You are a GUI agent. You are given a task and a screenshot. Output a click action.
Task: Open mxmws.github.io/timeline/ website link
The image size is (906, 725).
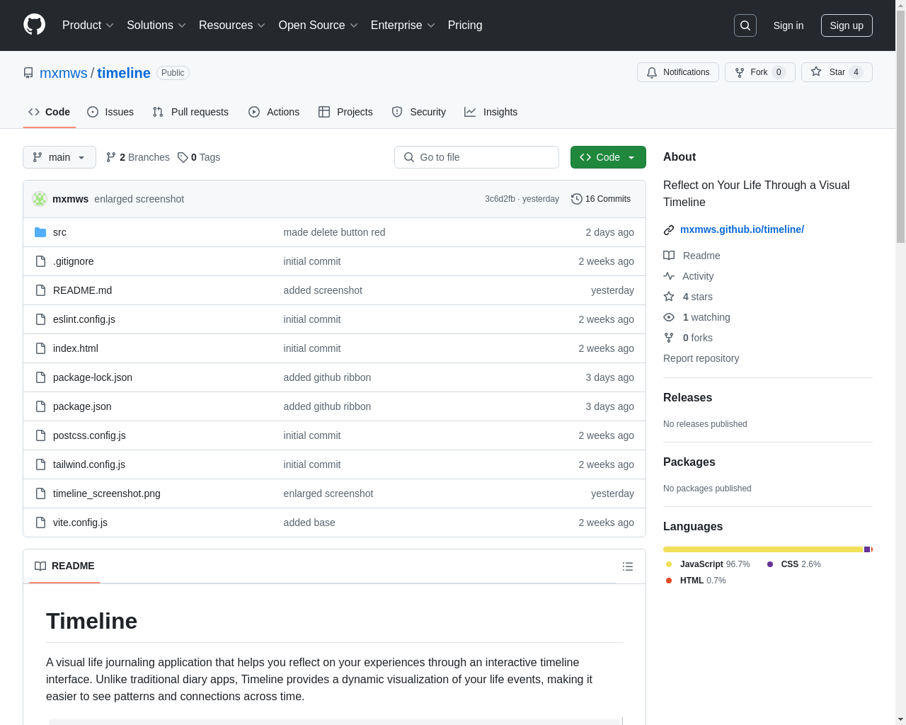point(742,229)
